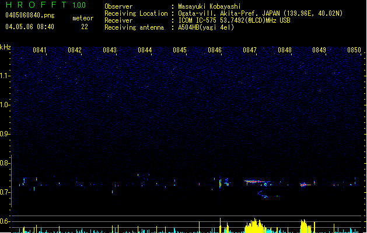Screen dimensions: 367x233
Task: Click the 'meteor' label
Action: click(83, 18)
